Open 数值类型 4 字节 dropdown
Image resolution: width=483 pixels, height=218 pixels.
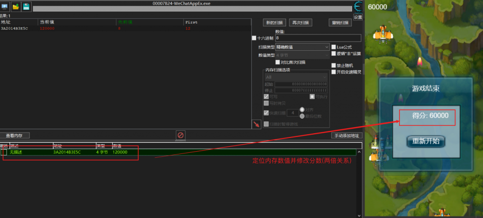click(x=302, y=56)
